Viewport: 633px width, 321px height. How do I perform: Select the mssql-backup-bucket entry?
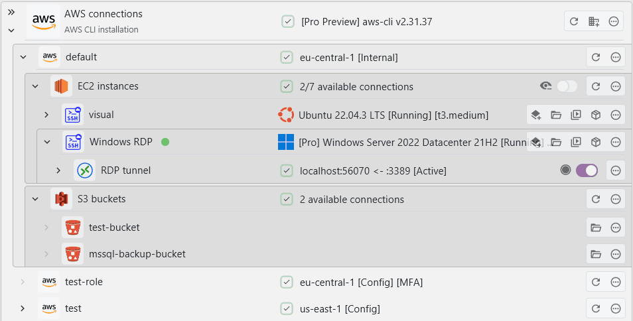(x=137, y=253)
